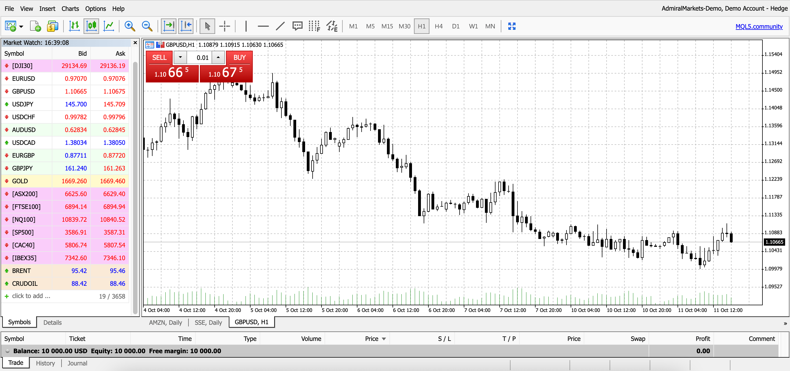Select the Fibonacci retracement tool

314,26
